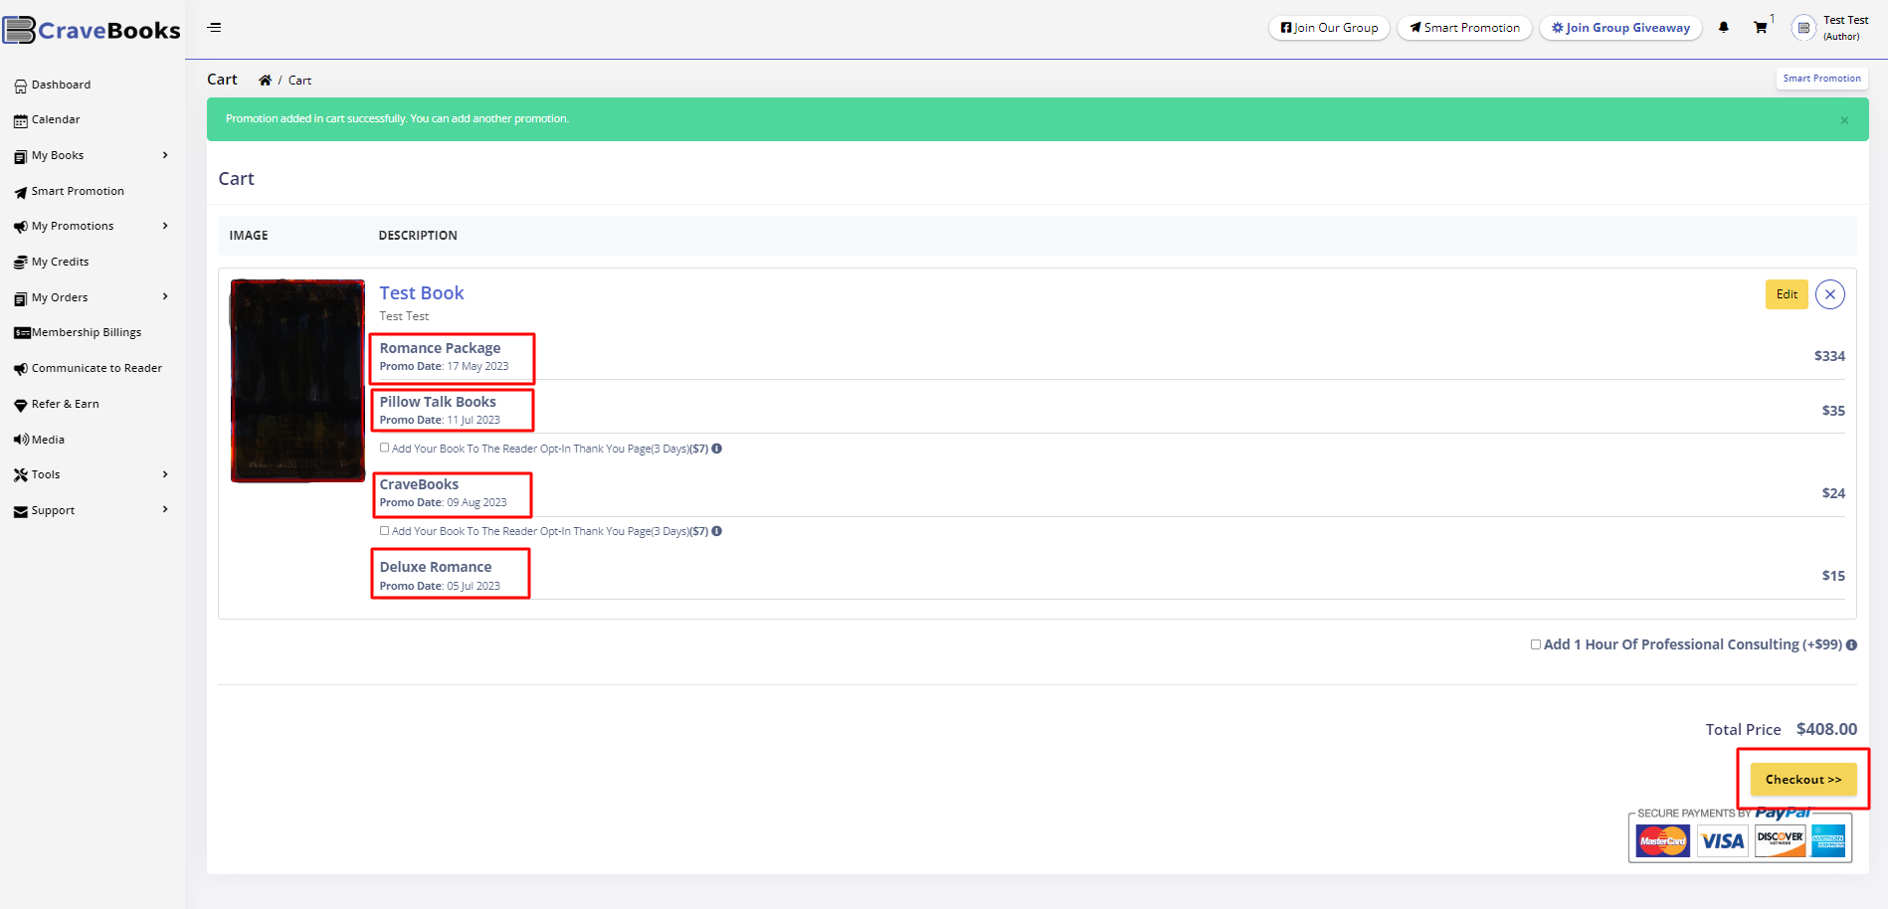
Task: Open the Test Book title link
Action: [x=422, y=293]
